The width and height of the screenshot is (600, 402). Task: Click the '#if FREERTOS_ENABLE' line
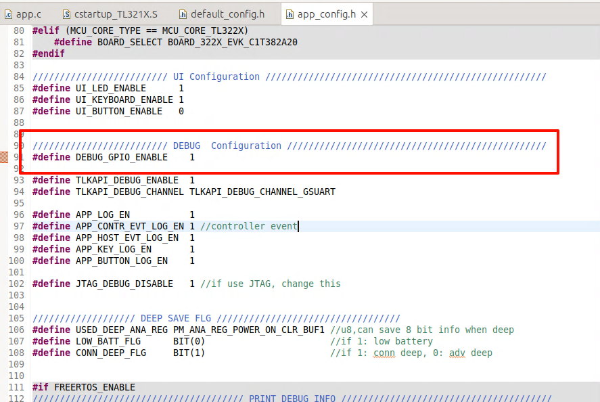click(x=83, y=387)
